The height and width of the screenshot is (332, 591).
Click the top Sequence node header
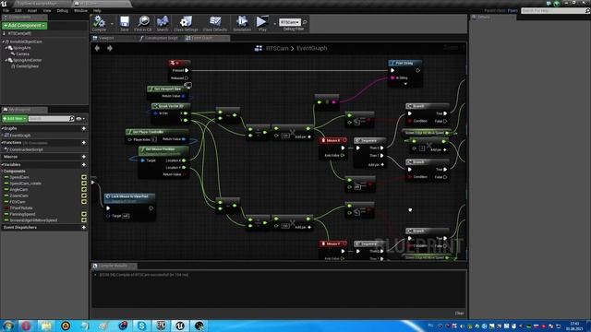click(x=369, y=140)
